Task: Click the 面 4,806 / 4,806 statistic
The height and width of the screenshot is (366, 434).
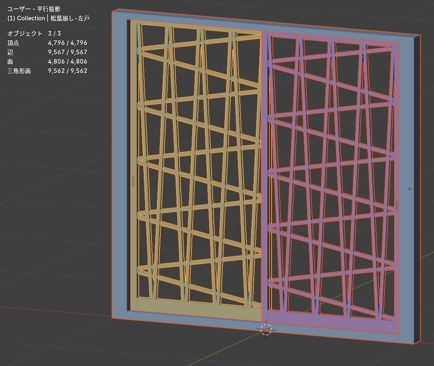Action: tap(47, 61)
